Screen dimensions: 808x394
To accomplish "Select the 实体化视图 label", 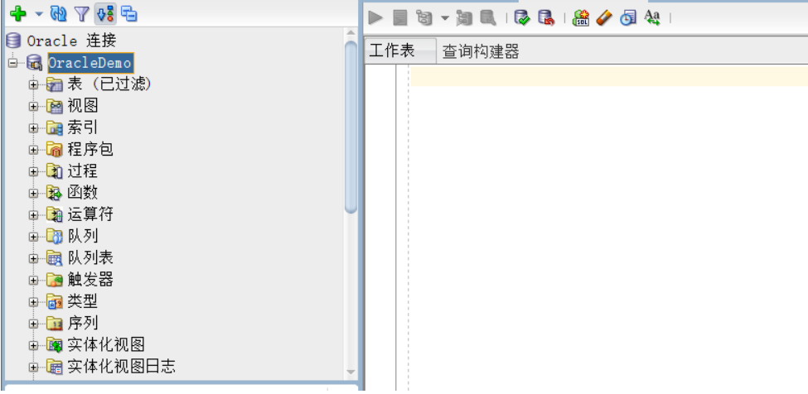I will 105,344.
